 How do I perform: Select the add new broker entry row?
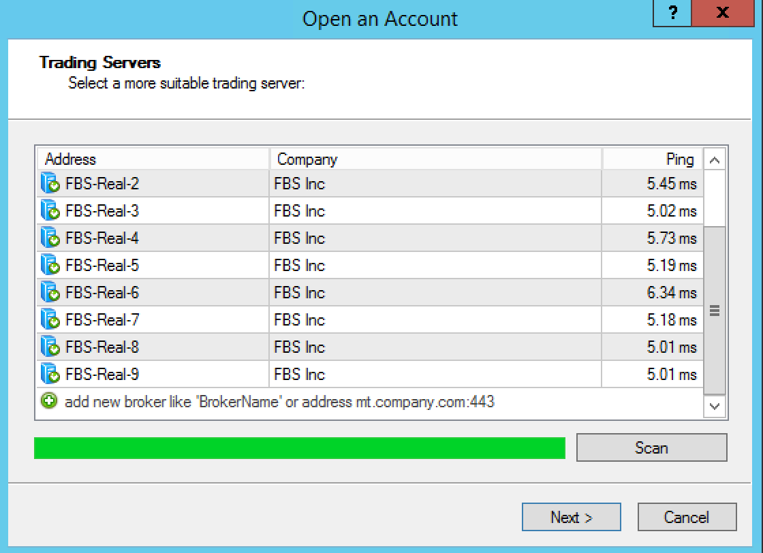[370, 402]
